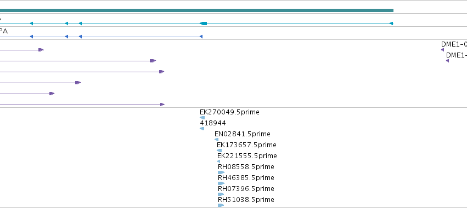Click the RH46385.5prime arrow glyph
467x208 pixels.
(221, 183)
